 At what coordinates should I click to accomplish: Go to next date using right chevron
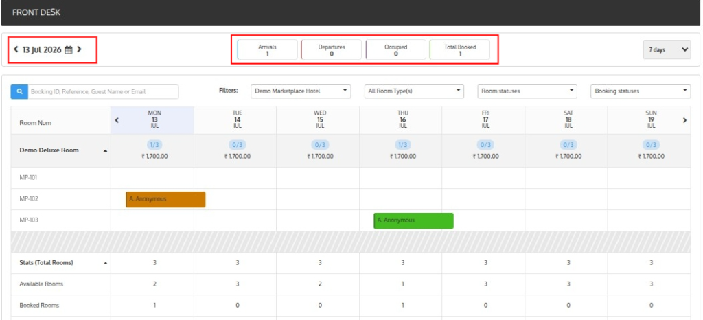pyautogui.click(x=80, y=49)
